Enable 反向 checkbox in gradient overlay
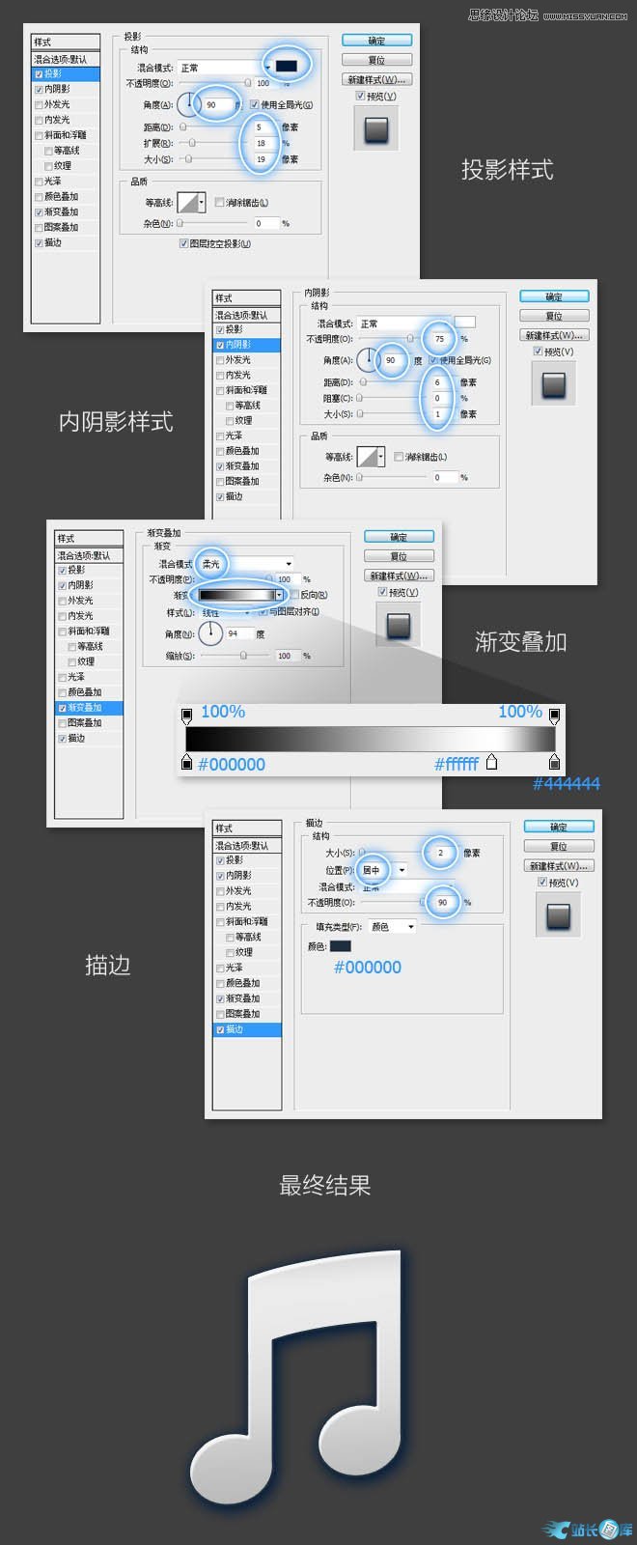This screenshot has height=1545, width=637. coord(295,595)
